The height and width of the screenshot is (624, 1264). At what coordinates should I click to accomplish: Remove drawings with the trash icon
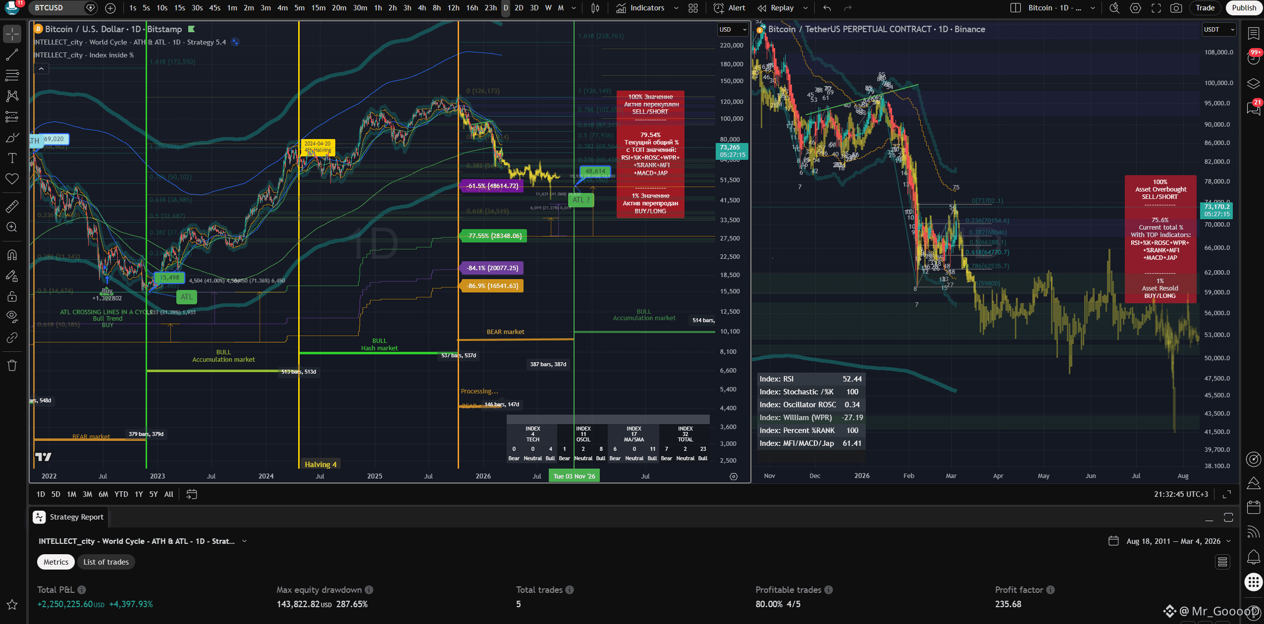click(12, 366)
